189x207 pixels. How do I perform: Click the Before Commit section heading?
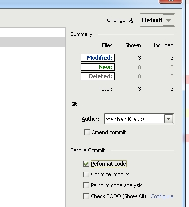[x=88, y=150]
